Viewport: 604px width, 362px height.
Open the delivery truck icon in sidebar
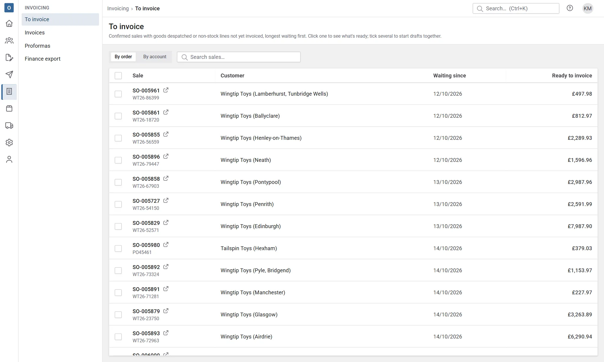pos(9,126)
